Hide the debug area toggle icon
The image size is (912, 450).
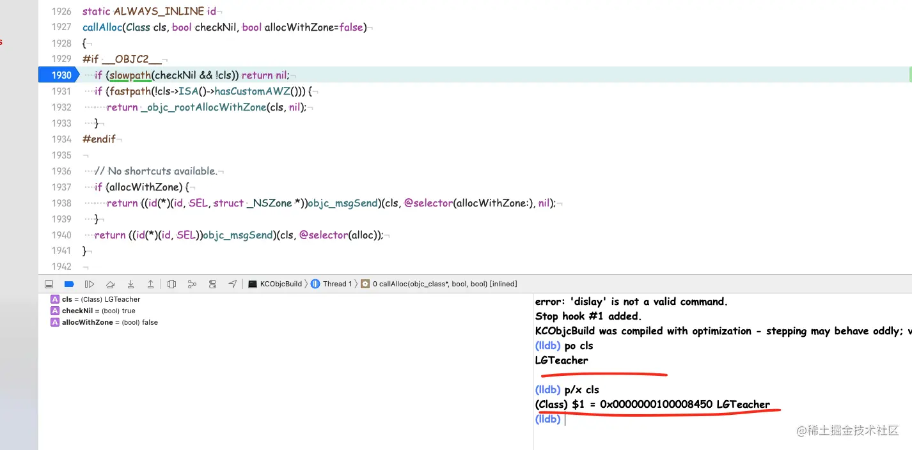point(49,284)
